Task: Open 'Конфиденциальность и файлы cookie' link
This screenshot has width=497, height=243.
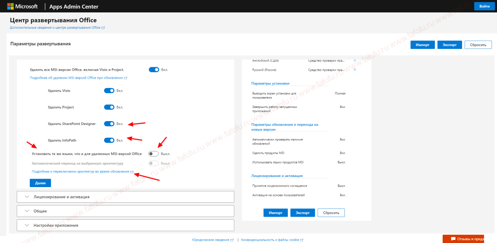Action: (272, 240)
